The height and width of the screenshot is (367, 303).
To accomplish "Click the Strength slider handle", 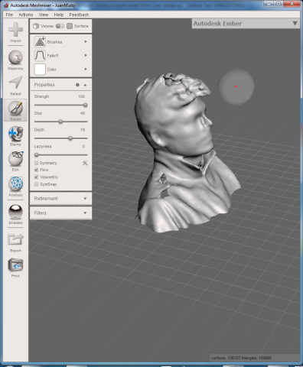I will click(x=86, y=105).
